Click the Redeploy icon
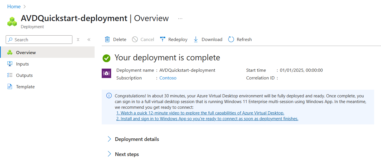 (162, 39)
